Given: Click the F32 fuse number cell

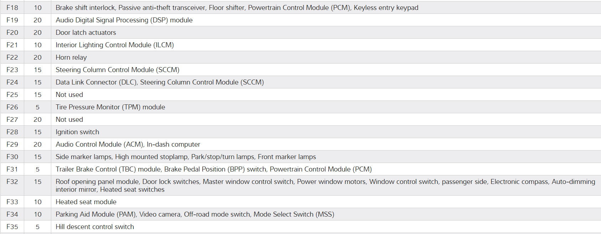Looking at the screenshot, I should click(x=12, y=182).
